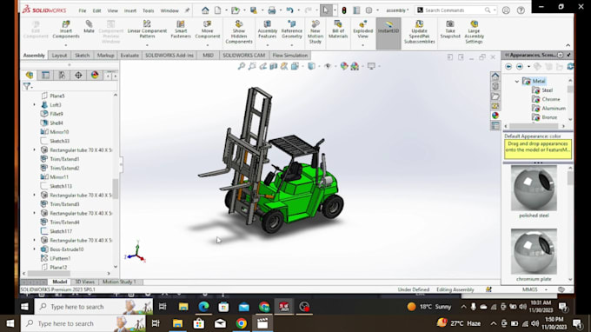Click the filter funnel icon
591x332 pixels.
point(27,86)
